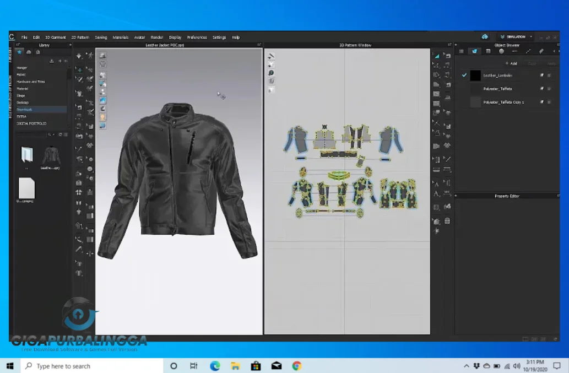Toggle the checkmark beside Leather_Lambskin
This screenshot has height=373, width=569.
coord(464,75)
